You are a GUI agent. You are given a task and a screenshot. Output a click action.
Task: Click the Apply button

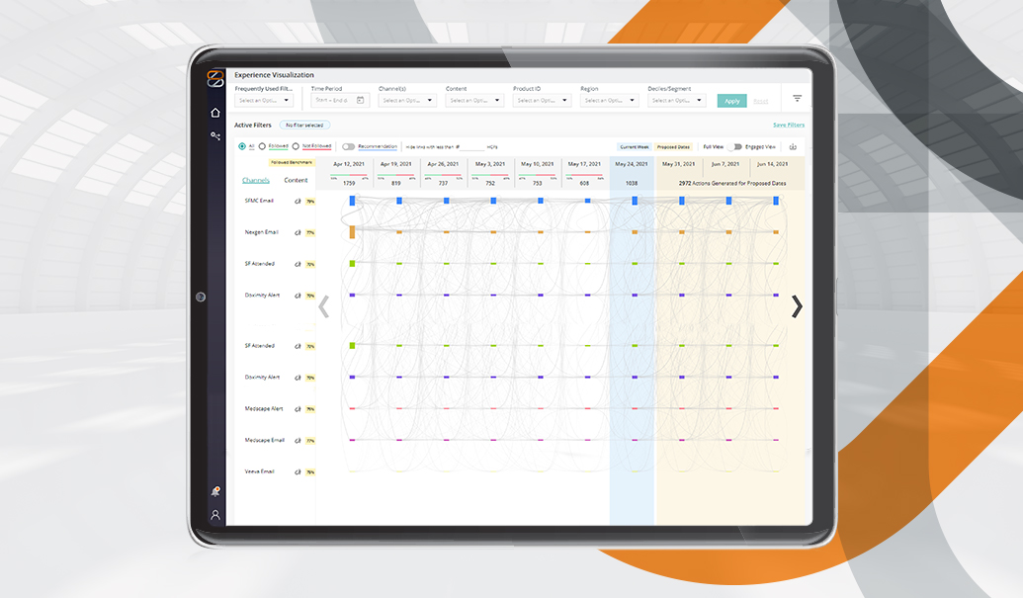pos(731,101)
